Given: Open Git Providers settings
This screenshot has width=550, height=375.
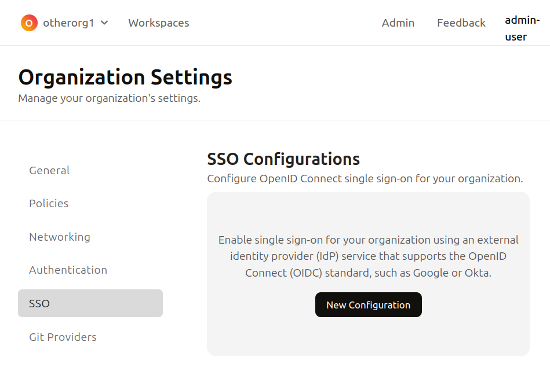Looking at the screenshot, I should (63, 337).
